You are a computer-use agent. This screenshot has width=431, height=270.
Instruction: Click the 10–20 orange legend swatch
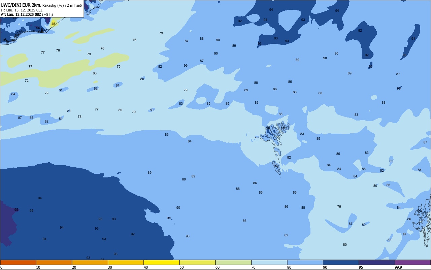point(54,262)
